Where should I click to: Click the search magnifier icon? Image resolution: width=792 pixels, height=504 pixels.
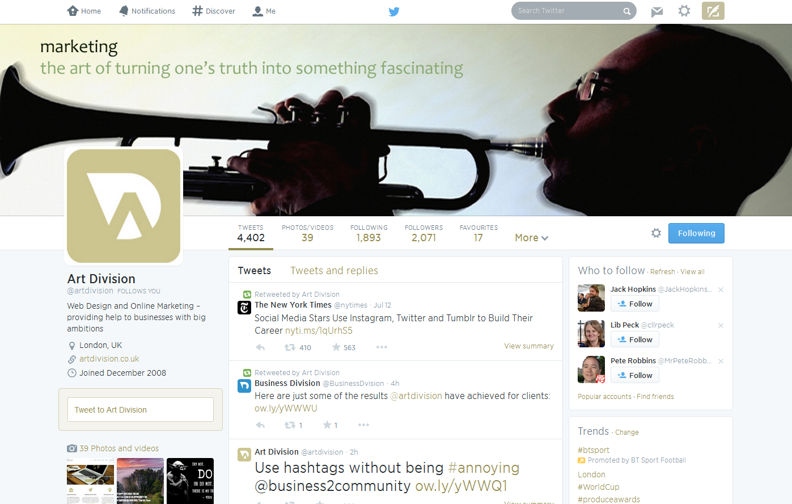coord(626,11)
